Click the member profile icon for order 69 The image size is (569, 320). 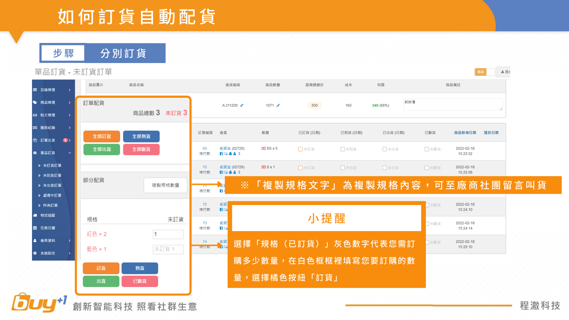(x=235, y=154)
